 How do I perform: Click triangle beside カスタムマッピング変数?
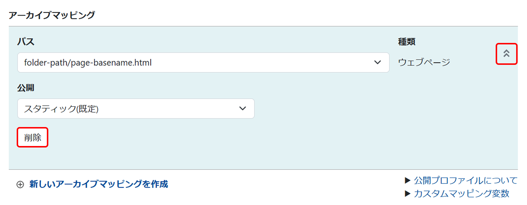click(x=407, y=193)
